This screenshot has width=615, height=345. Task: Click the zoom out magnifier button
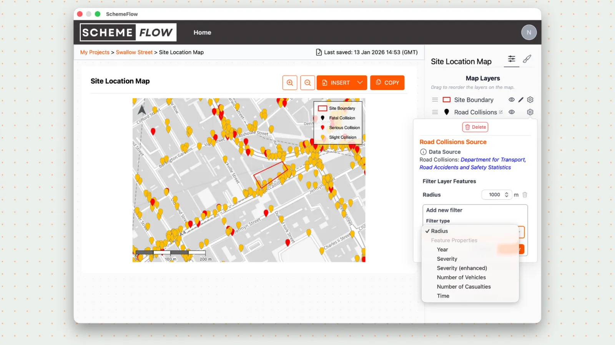(x=307, y=83)
